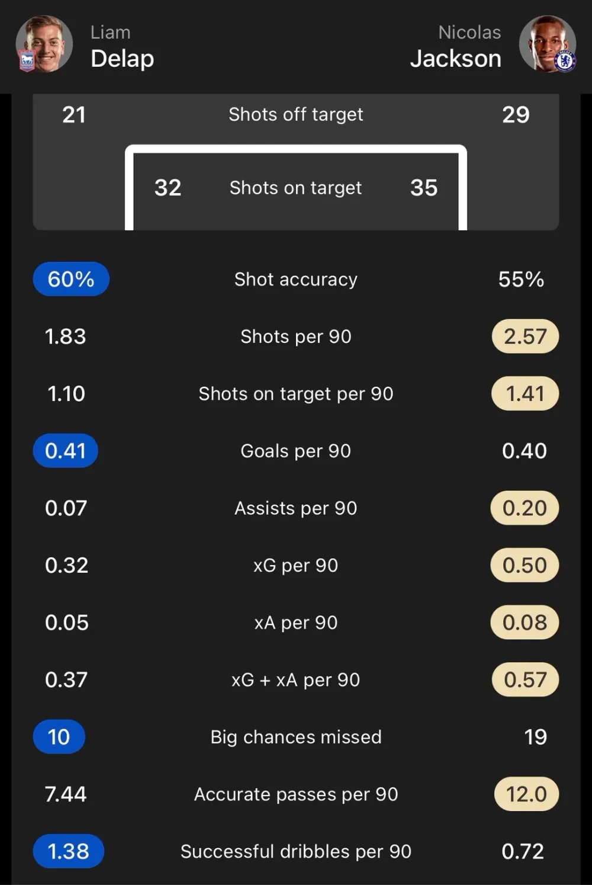The height and width of the screenshot is (885, 592).
Task: Tap the 0.57 xG + xA badge
Action: click(x=525, y=679)
